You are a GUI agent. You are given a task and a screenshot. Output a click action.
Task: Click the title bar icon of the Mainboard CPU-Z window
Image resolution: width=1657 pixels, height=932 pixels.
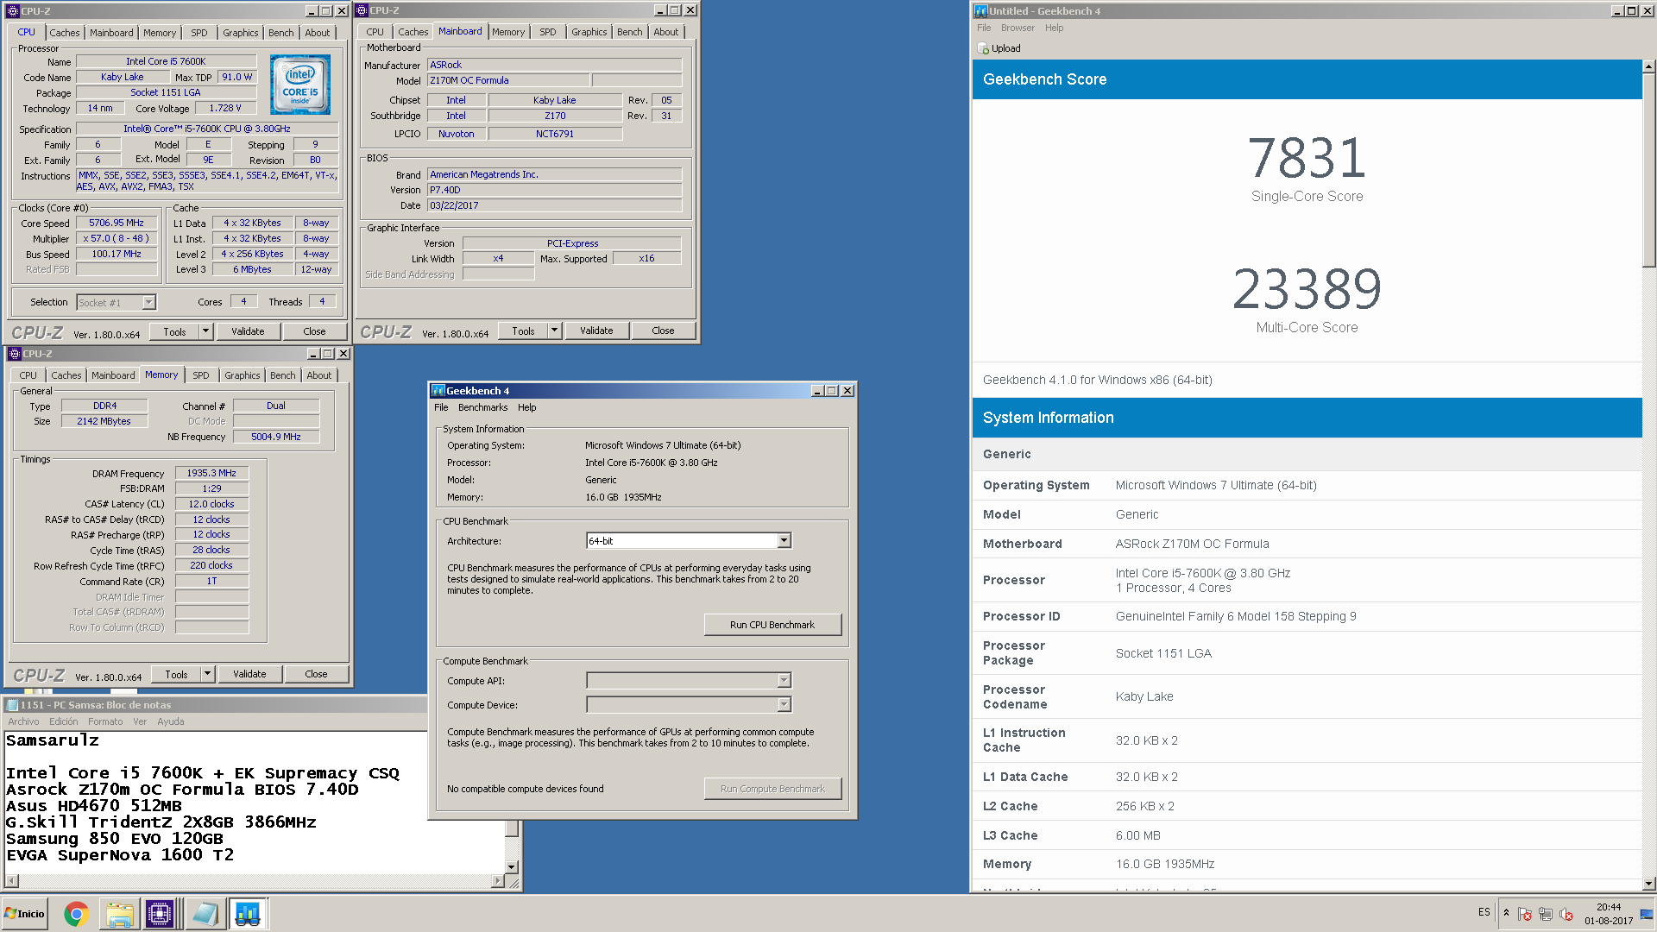[x=362, y=10]
